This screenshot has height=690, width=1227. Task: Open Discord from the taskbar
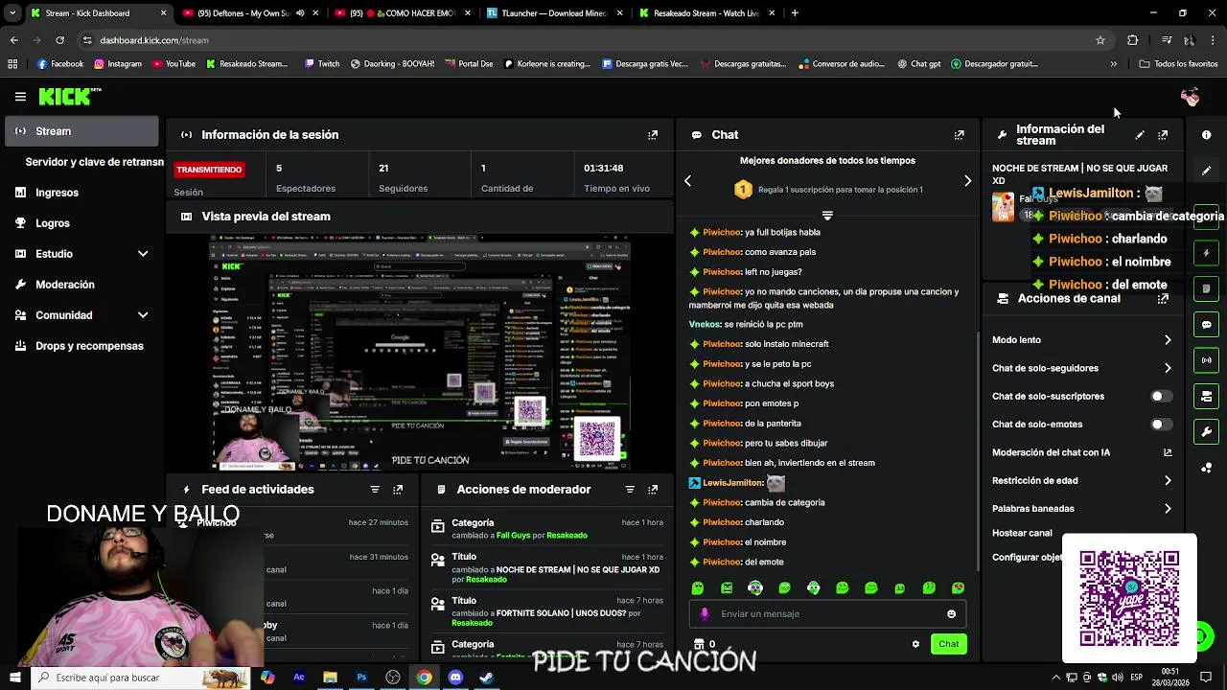(455, 678)
